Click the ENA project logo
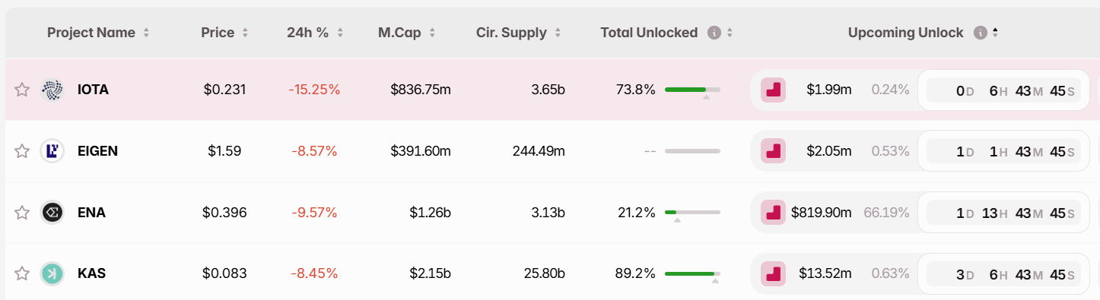Screen dimensions: 1100x300 coord(52,213)
